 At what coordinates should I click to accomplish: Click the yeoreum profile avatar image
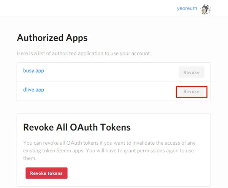205,9
